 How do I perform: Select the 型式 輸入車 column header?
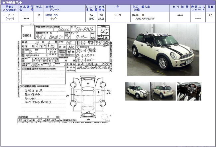(x=150, y=8)
